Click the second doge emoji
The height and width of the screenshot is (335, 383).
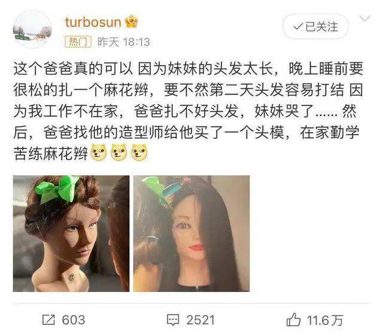119,153
